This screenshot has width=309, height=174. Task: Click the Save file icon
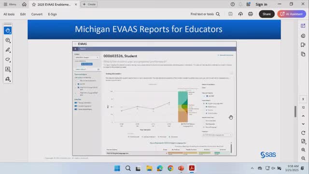[230, 14]
